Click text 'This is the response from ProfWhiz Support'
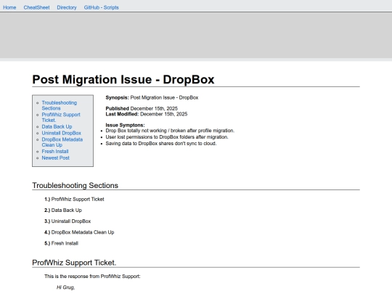 point(92,277)
